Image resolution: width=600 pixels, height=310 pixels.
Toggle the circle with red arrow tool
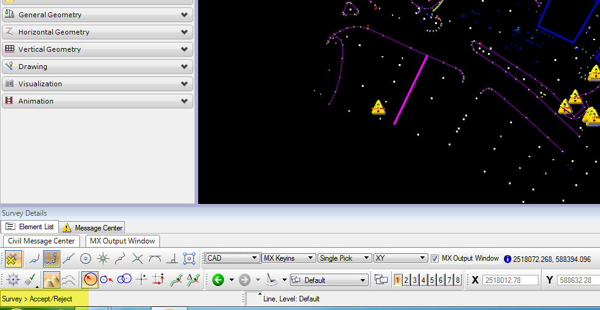click(x=90, y=280)
